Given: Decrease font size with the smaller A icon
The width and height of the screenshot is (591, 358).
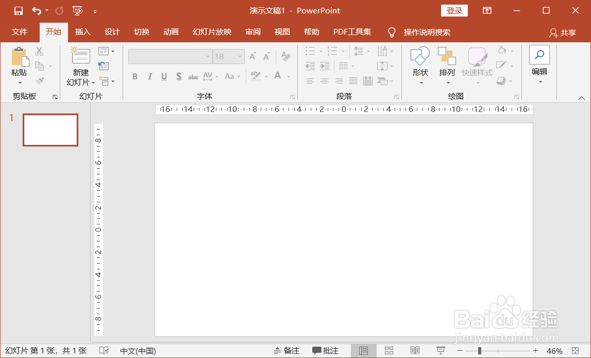Looking at the screenshot, I should tap(267, 57).
